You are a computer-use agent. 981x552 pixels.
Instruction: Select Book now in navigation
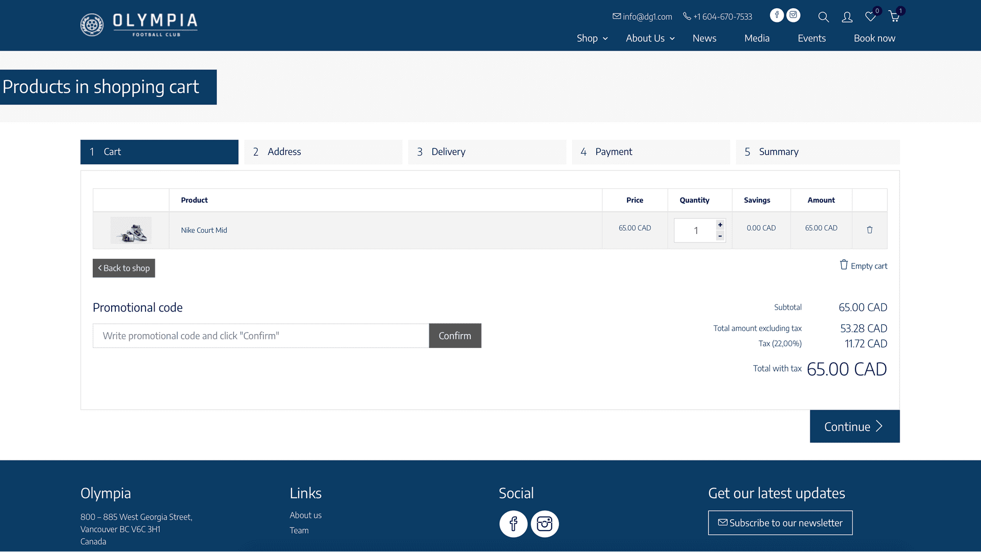(874, 38)
